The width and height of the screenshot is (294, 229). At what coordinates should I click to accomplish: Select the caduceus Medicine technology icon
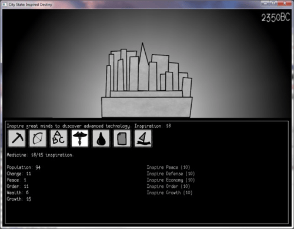pyautogui.click(x=80, y=138)
